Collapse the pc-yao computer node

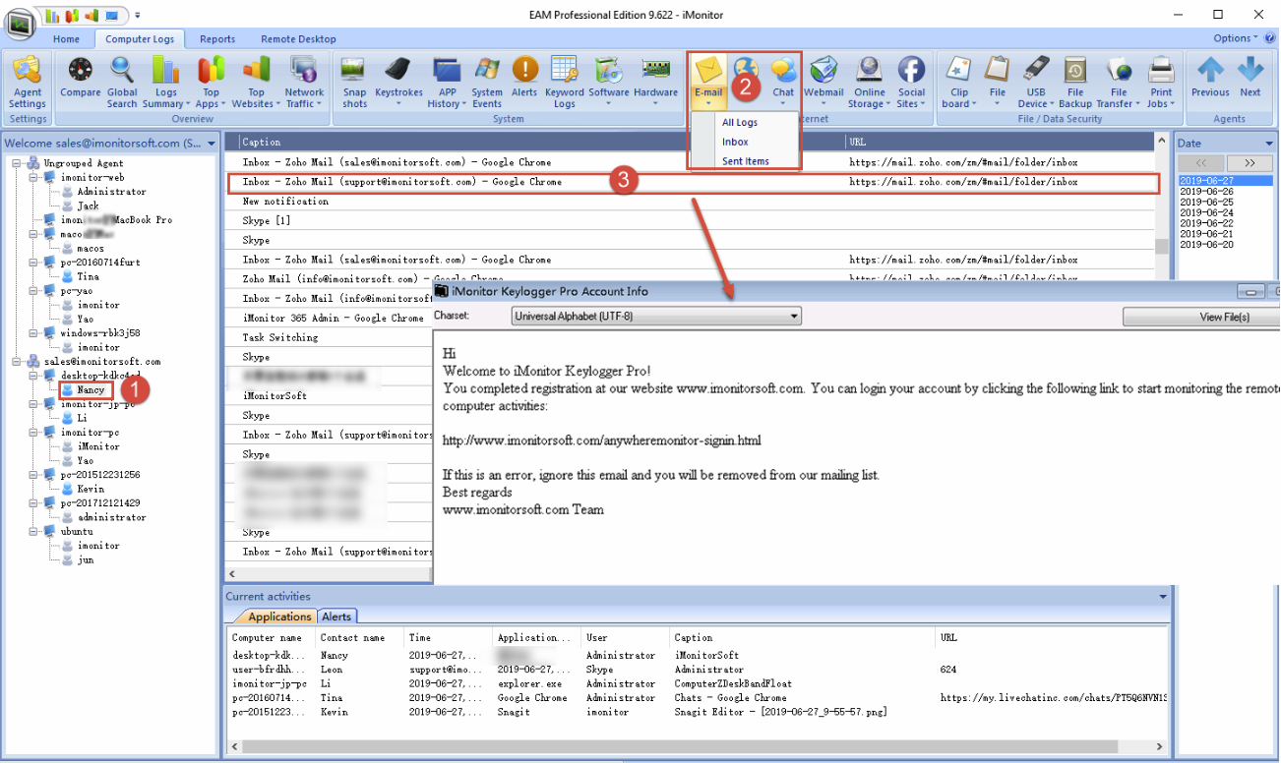click(35, 291)
